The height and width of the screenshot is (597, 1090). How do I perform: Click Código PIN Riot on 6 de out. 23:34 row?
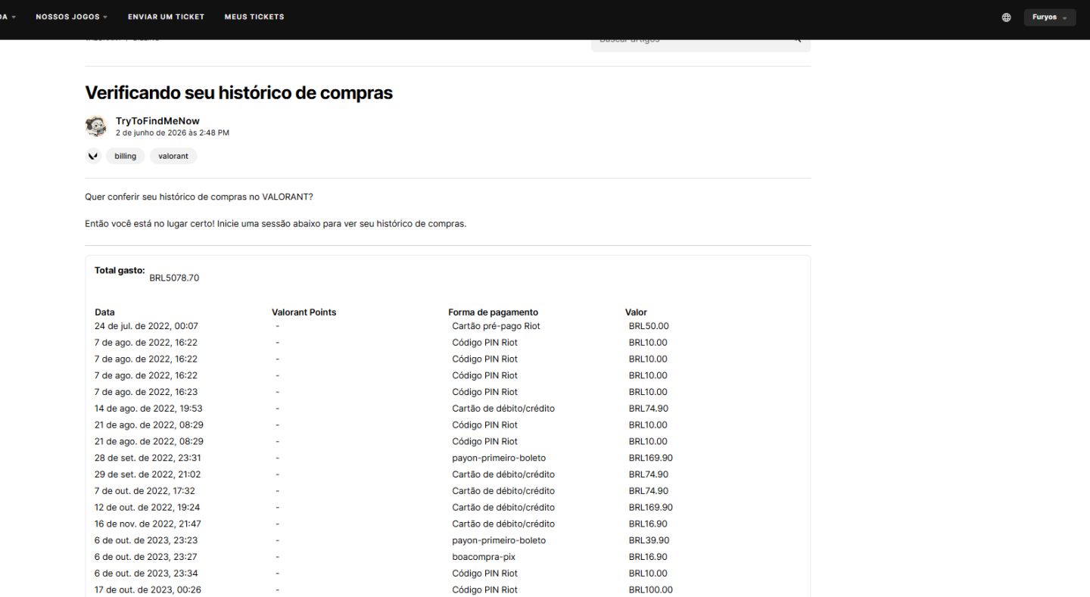484,574
